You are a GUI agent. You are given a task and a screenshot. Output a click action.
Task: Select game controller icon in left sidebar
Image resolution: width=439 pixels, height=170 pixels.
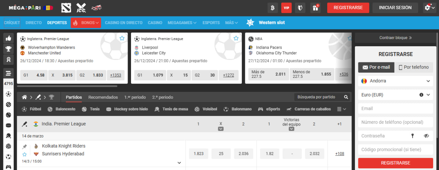point(8,167)
